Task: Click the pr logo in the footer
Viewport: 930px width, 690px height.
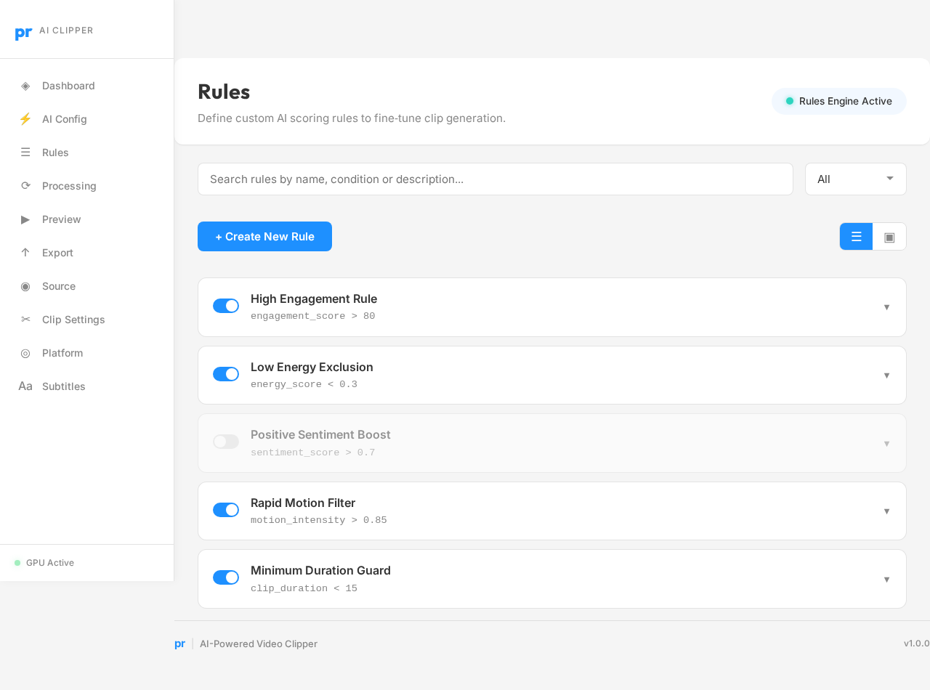Action: click(x=179, y=644)
